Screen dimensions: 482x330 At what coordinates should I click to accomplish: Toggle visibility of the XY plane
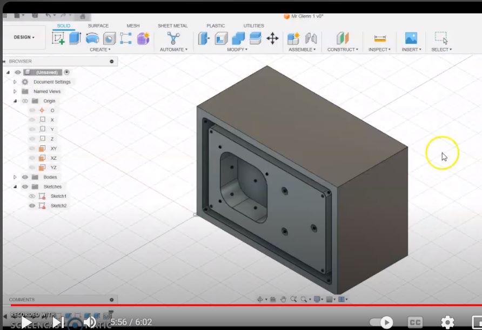tap(32, 149)
